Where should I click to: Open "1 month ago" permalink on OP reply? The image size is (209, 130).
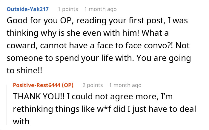(x=125, y=85)
